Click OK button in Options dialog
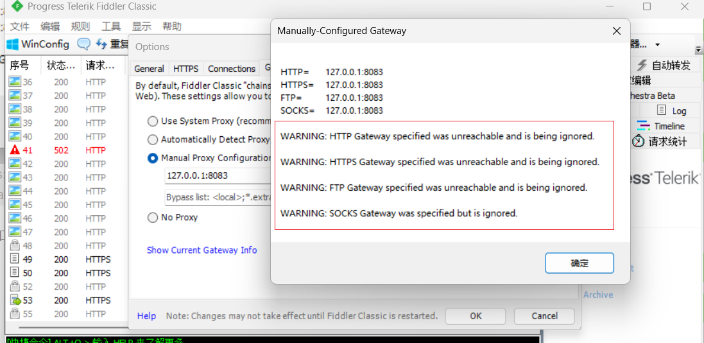The width and height of the screenshot is (704, 343). 476,316
